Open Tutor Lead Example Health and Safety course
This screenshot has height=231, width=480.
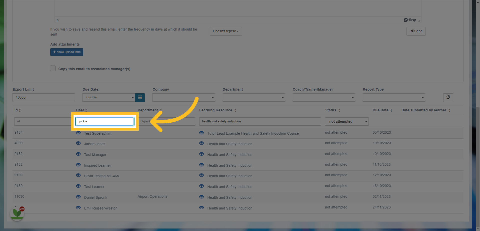pos(253,133)
